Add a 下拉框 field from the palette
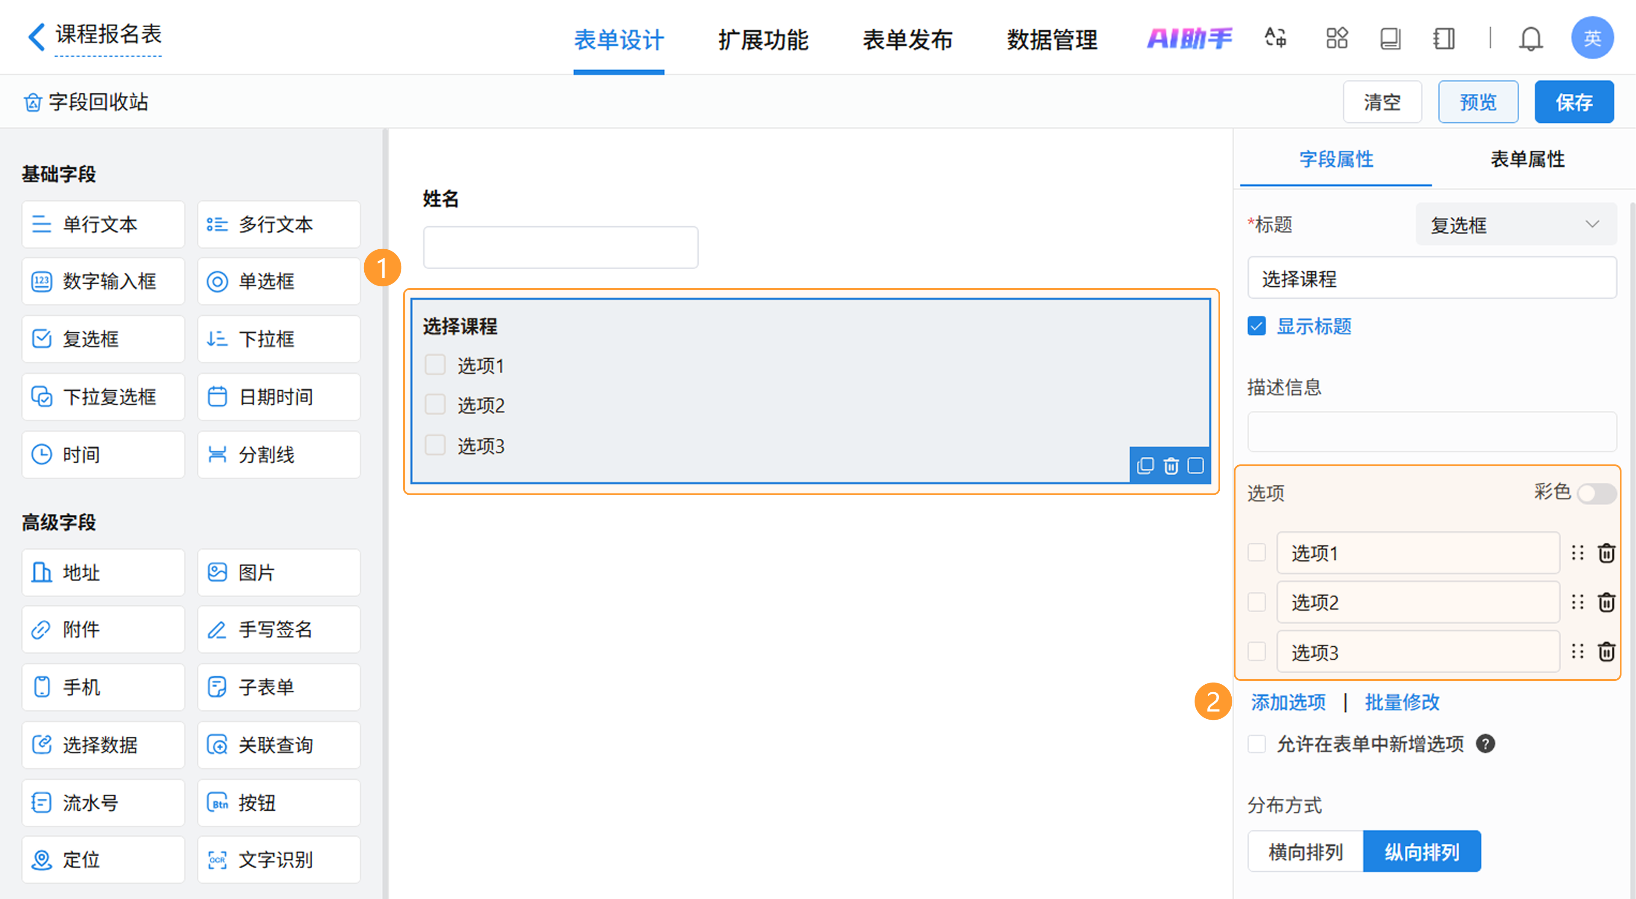This screenshot has width=1636, height=899. [x=278, y=339]
